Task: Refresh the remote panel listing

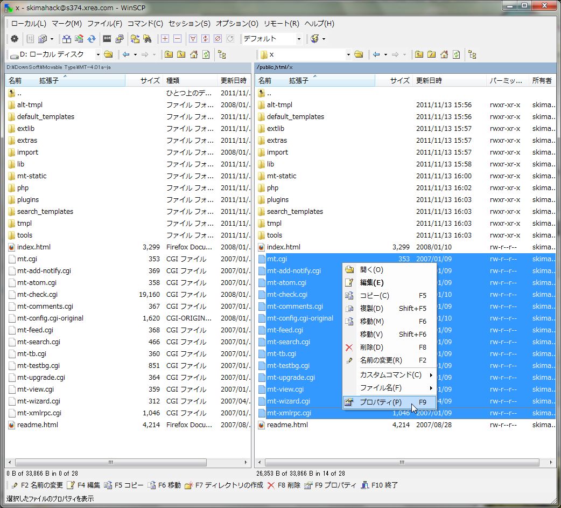Action: 457,54
